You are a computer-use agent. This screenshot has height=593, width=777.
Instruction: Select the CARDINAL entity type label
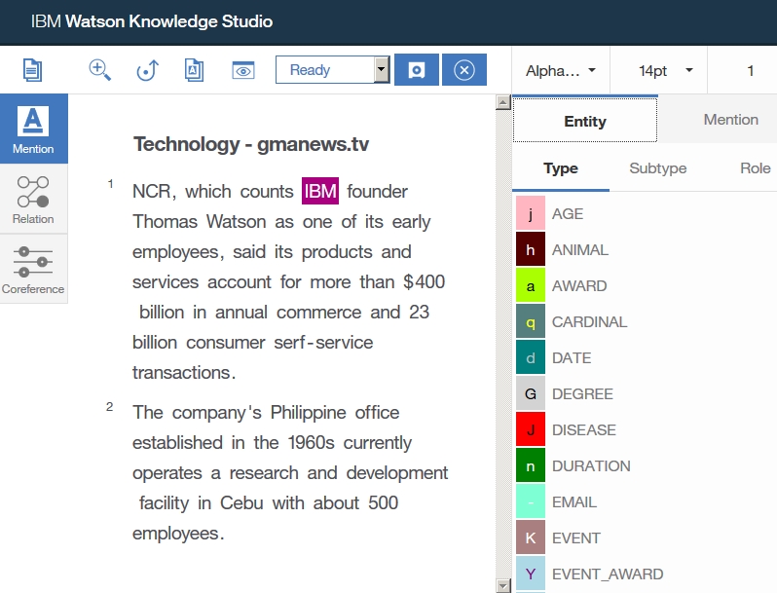[589, 322]
